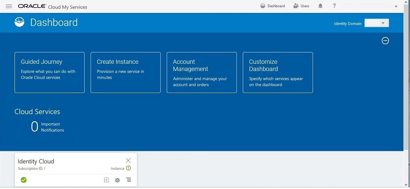Click the Cloud Services heading
Screen dimensions: 410x189
tap(37, 112)
